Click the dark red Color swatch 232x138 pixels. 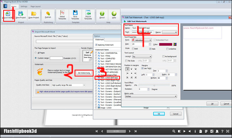click(166, 44)
